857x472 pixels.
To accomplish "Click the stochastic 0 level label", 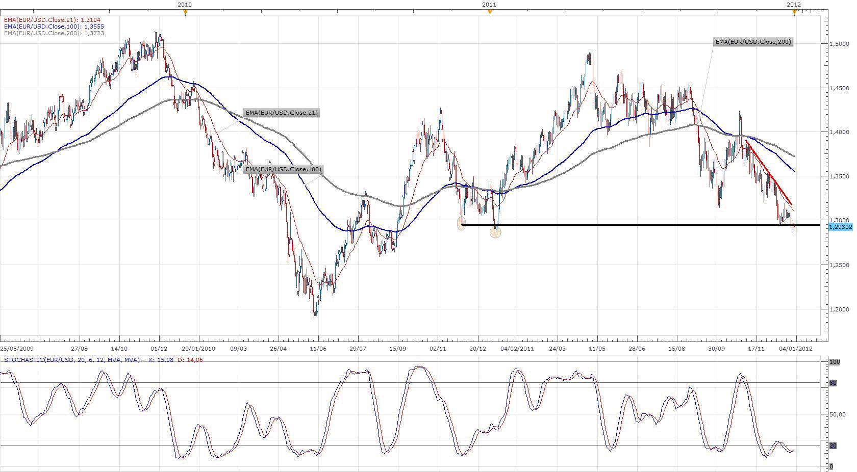I will click(x=831, y=466).
